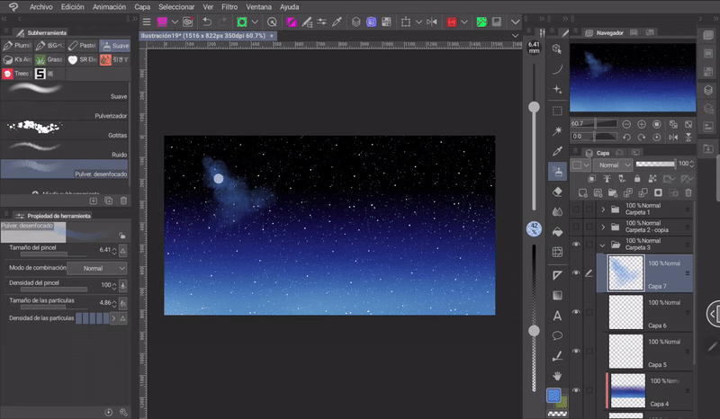
Task: Select the Eraser tool in the toolbar
Action: 557,191
